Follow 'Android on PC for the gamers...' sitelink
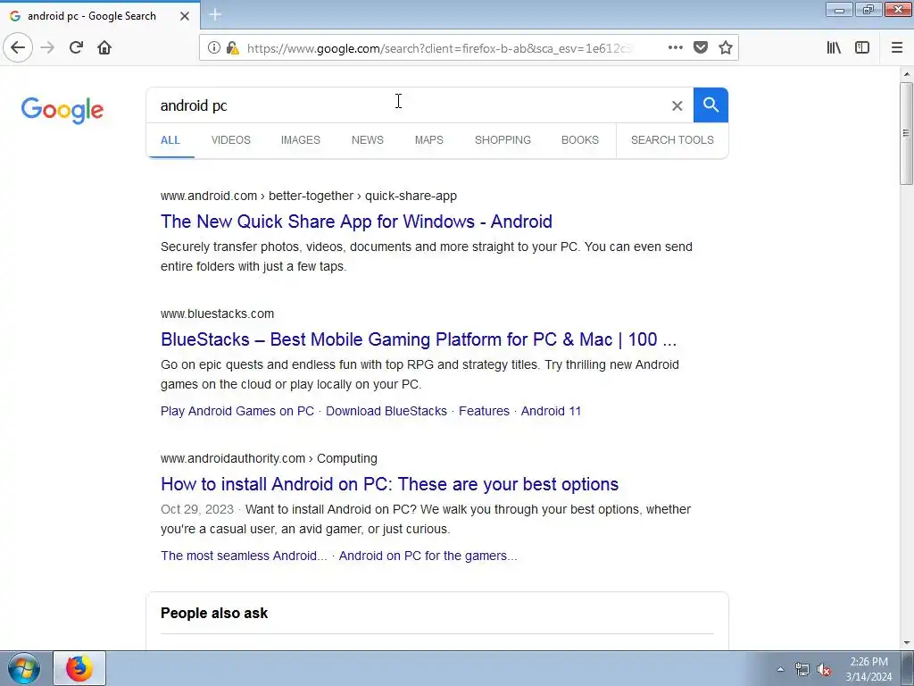 (428, 556)
